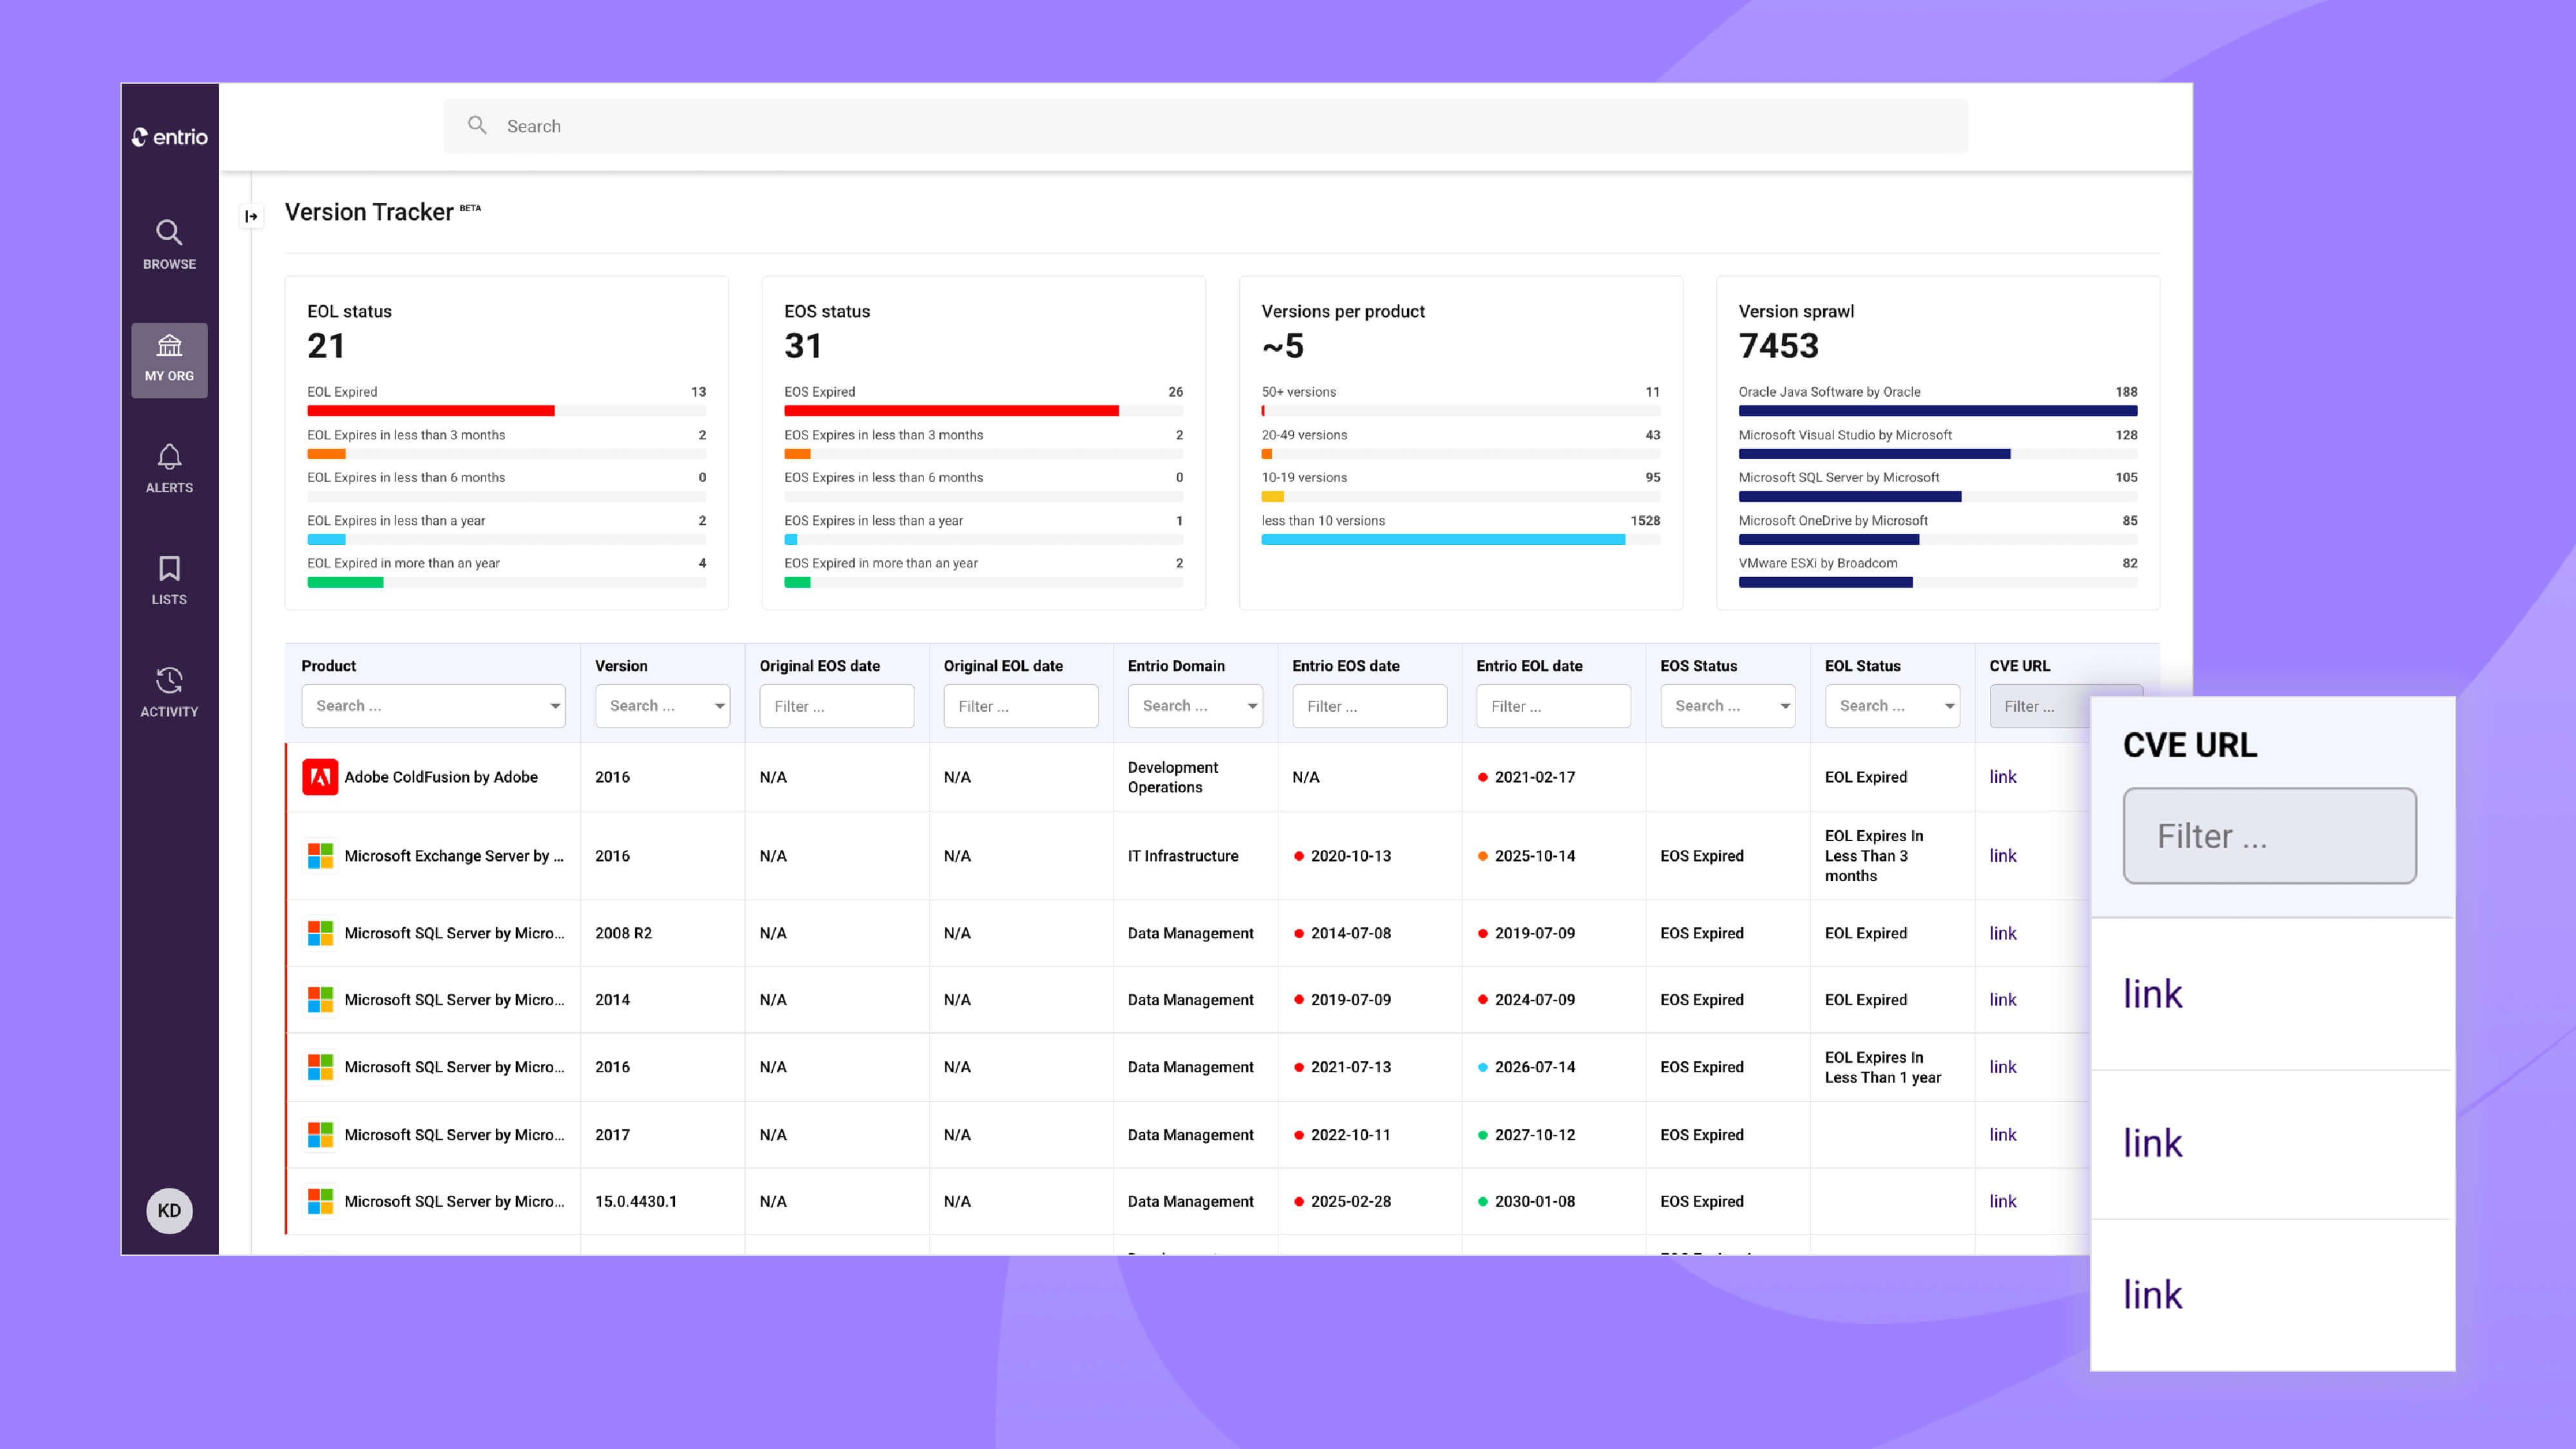Image resolution: width=2576 pixels, height=1449 pixels.
Task: Click the entrio logo
Action: coord(169,137)
